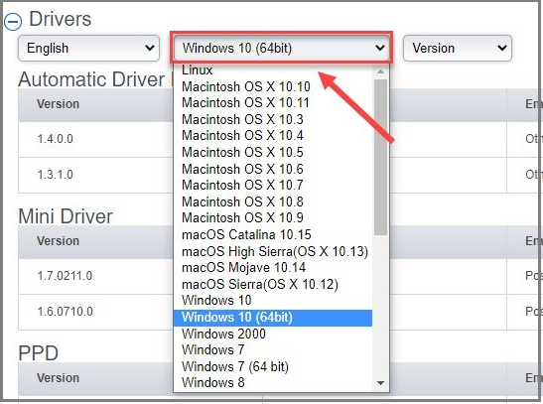
Task: Click dropdown list scroll up arrow
Action: (x=381, y=71)
